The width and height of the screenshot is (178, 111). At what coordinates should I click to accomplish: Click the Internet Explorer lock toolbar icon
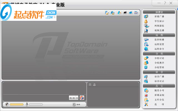[112, 12]
